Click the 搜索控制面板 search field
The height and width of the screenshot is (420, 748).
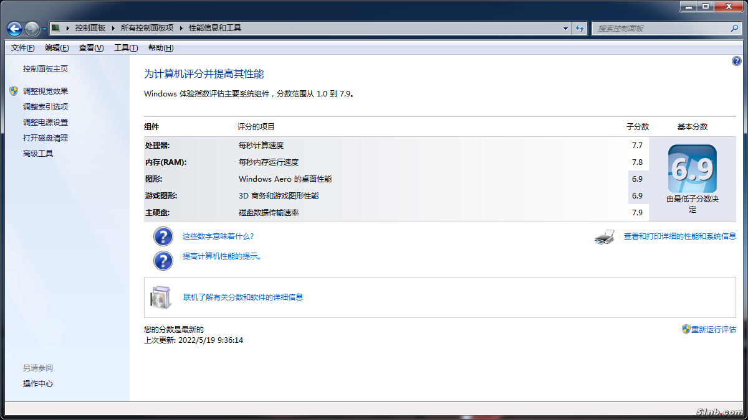click(659, 28)
